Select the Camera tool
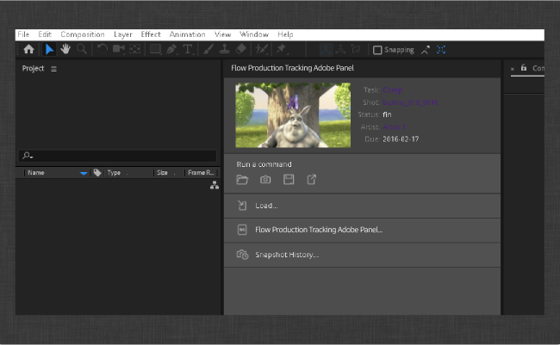The image size is (560, 345). click(119, 49)
